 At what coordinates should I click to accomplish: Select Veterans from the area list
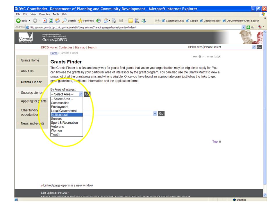point(67,127)
